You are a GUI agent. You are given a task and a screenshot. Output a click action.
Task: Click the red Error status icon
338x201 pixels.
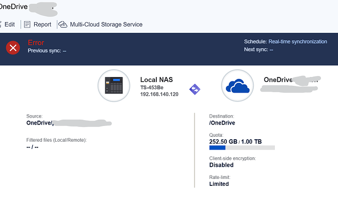tap(13, 48)
